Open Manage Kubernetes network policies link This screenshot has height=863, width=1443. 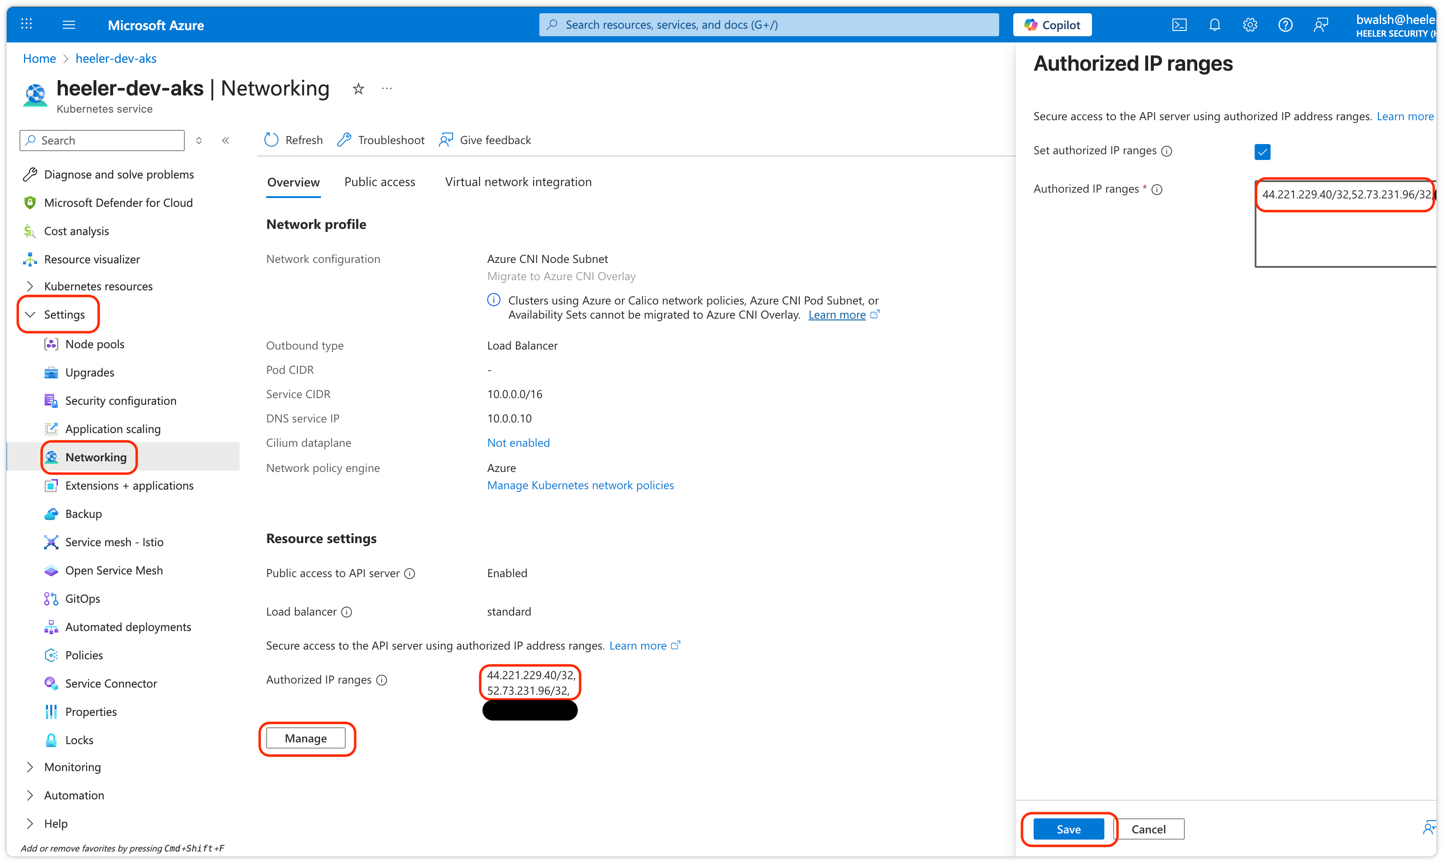pos(580,485)
